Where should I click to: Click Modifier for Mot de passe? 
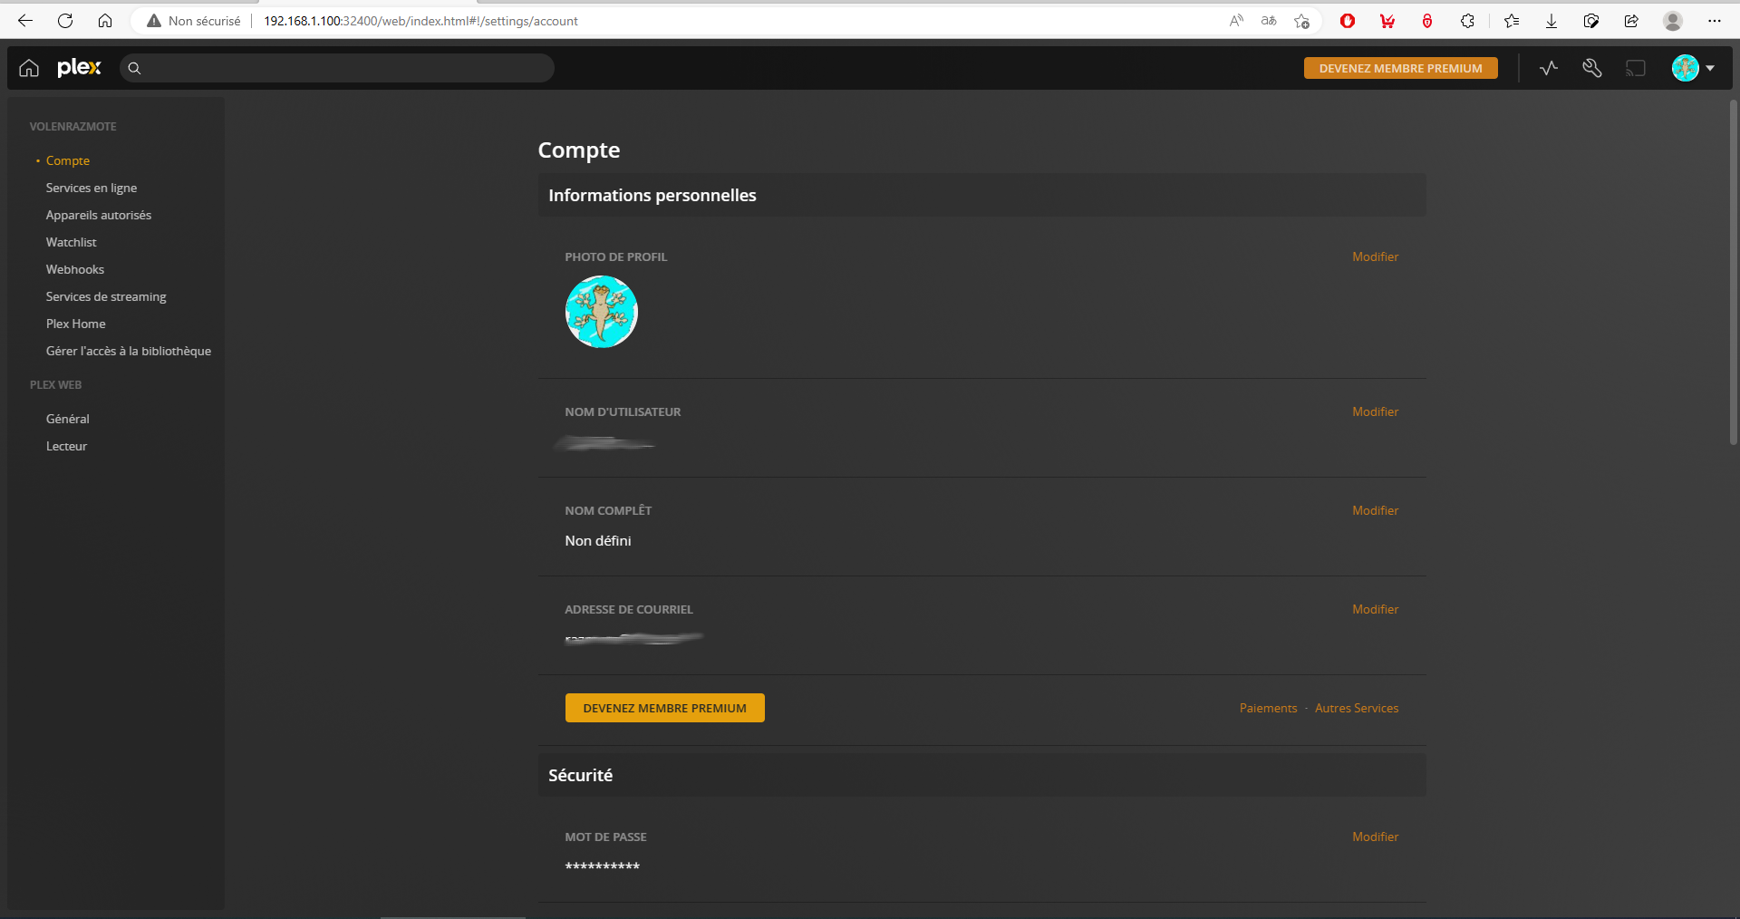[x=1376, y=837]
